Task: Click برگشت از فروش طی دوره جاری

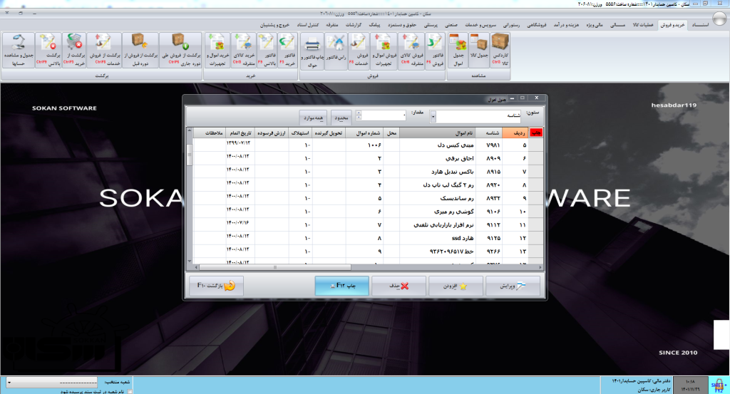Action: (x=180, y=51)
